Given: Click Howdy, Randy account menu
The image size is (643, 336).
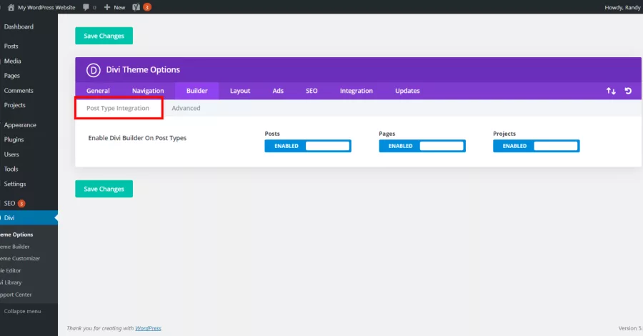Looking at the screenshot, I should 622,7.
